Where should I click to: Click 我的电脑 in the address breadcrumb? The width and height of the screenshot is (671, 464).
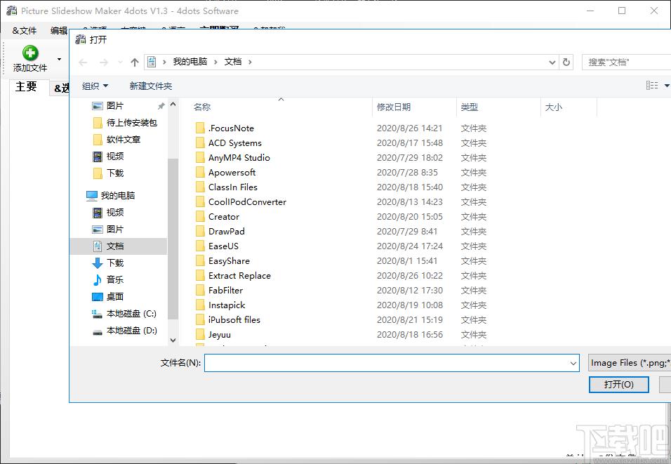[190, 62]
